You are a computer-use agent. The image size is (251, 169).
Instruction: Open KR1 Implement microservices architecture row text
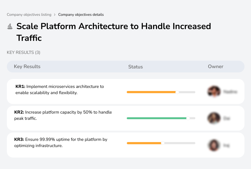(x=60, y=89)
